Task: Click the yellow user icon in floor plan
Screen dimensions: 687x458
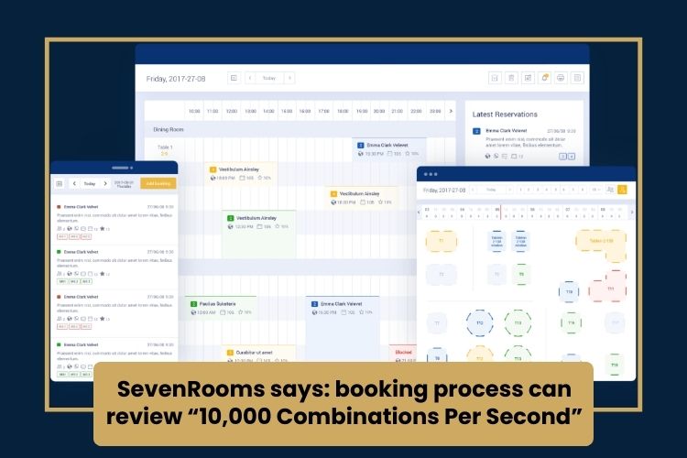Action: (622, 190)
